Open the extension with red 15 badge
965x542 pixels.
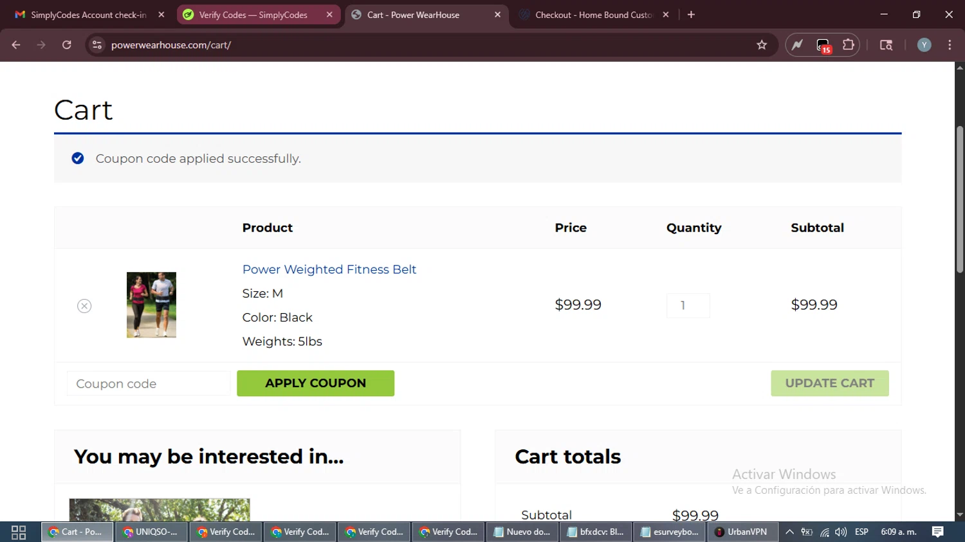coord(823,45)
